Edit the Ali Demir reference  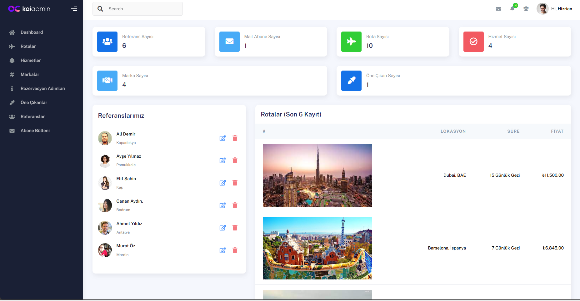(x=222, y=138)
